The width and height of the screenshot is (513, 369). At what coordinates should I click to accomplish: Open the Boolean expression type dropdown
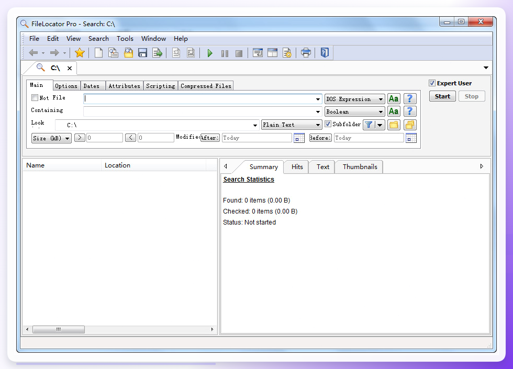point(355,111)
